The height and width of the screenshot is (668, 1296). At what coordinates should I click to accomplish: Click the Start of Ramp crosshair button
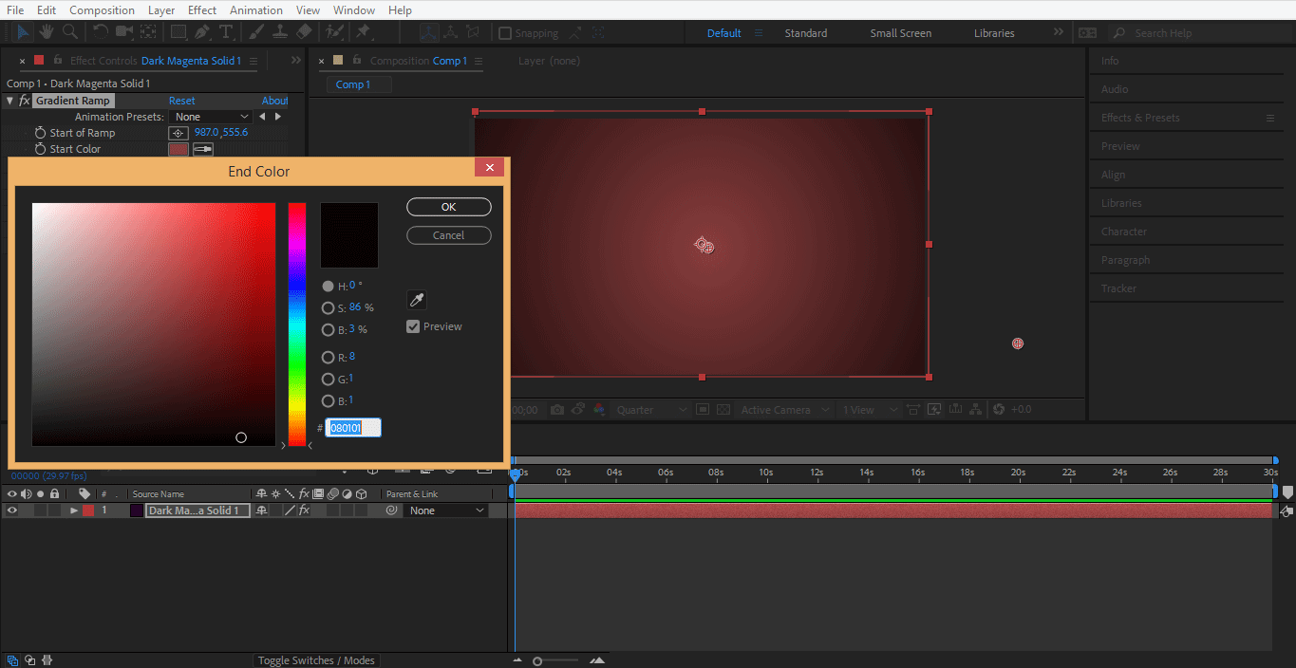(178, 133)
